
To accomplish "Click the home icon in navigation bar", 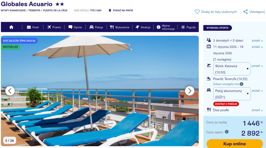I will (11, 27).
